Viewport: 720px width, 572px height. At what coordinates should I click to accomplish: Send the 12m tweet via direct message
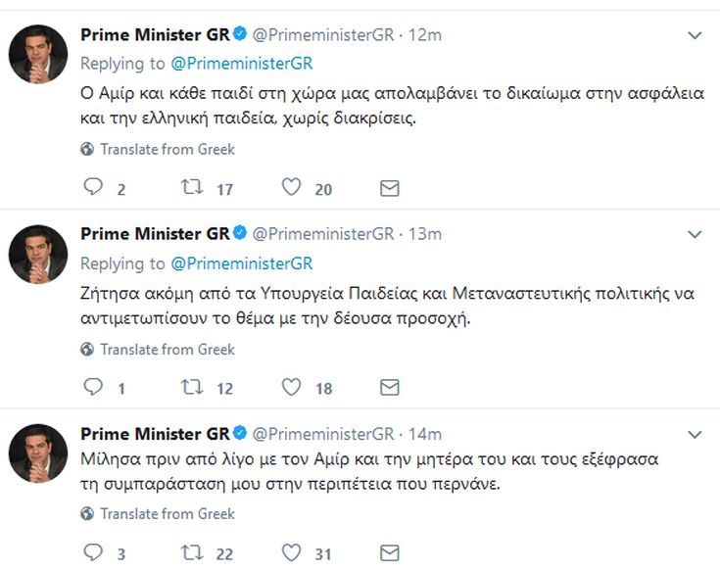pos(389,188)
